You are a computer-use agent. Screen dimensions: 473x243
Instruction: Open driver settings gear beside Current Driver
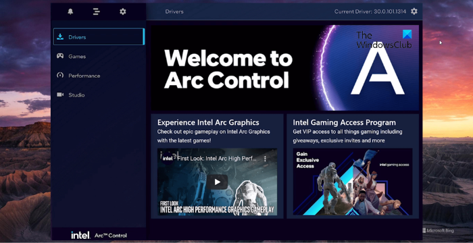point(414,11)
